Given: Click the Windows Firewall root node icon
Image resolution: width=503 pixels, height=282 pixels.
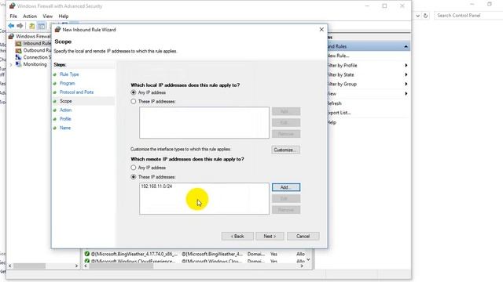Looking at the screenshot, I should click(12, 36).
